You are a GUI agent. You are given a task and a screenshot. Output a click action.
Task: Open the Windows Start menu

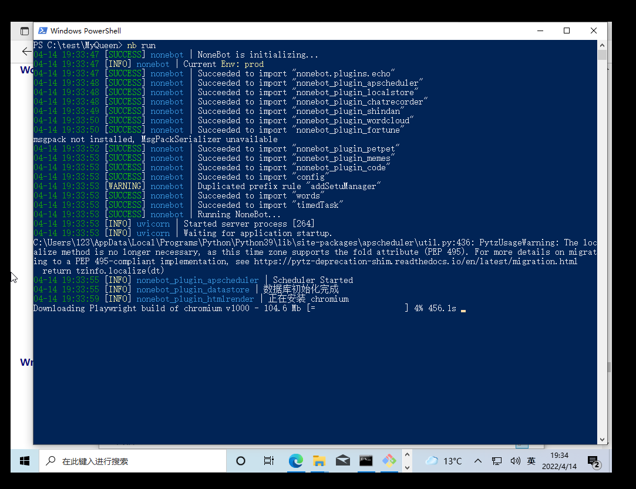pyautogui.click(x=25, y=461)
